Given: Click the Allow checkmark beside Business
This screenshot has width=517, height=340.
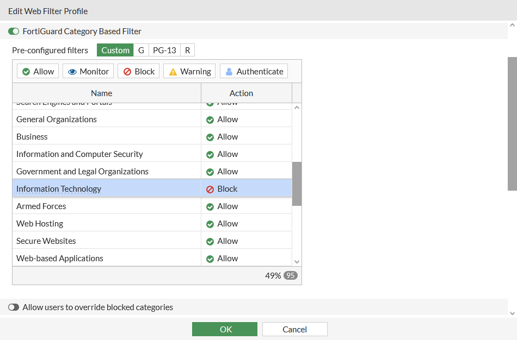Looking at the screenshot, I should [211, 136].
